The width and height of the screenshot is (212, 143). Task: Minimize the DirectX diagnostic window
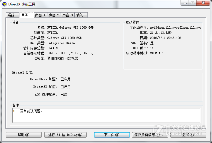[x=185, y=3]
